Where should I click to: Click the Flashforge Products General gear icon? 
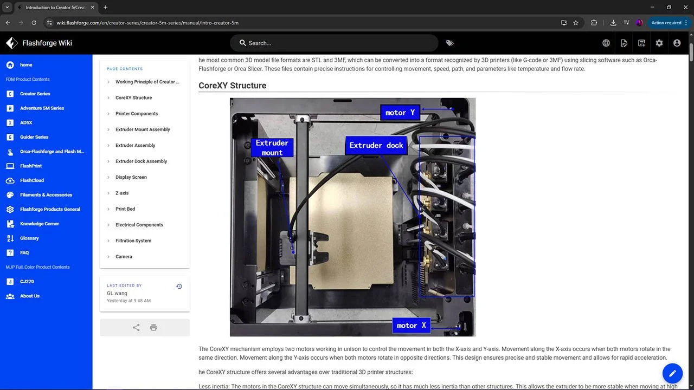coord(10,209)
